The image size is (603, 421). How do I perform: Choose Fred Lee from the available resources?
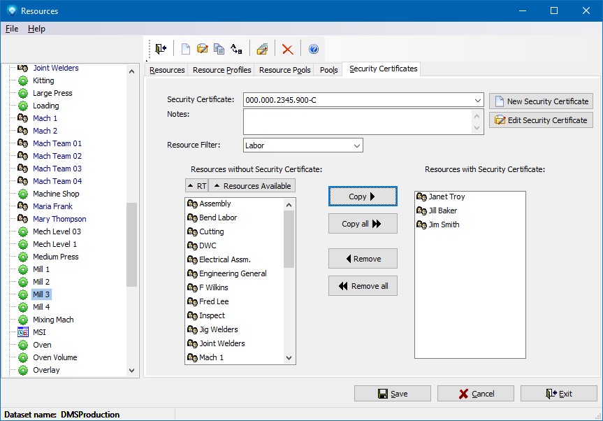(214, 301)
